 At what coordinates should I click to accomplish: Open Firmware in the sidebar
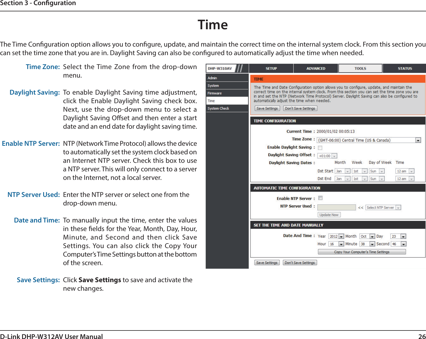point(227,93)
